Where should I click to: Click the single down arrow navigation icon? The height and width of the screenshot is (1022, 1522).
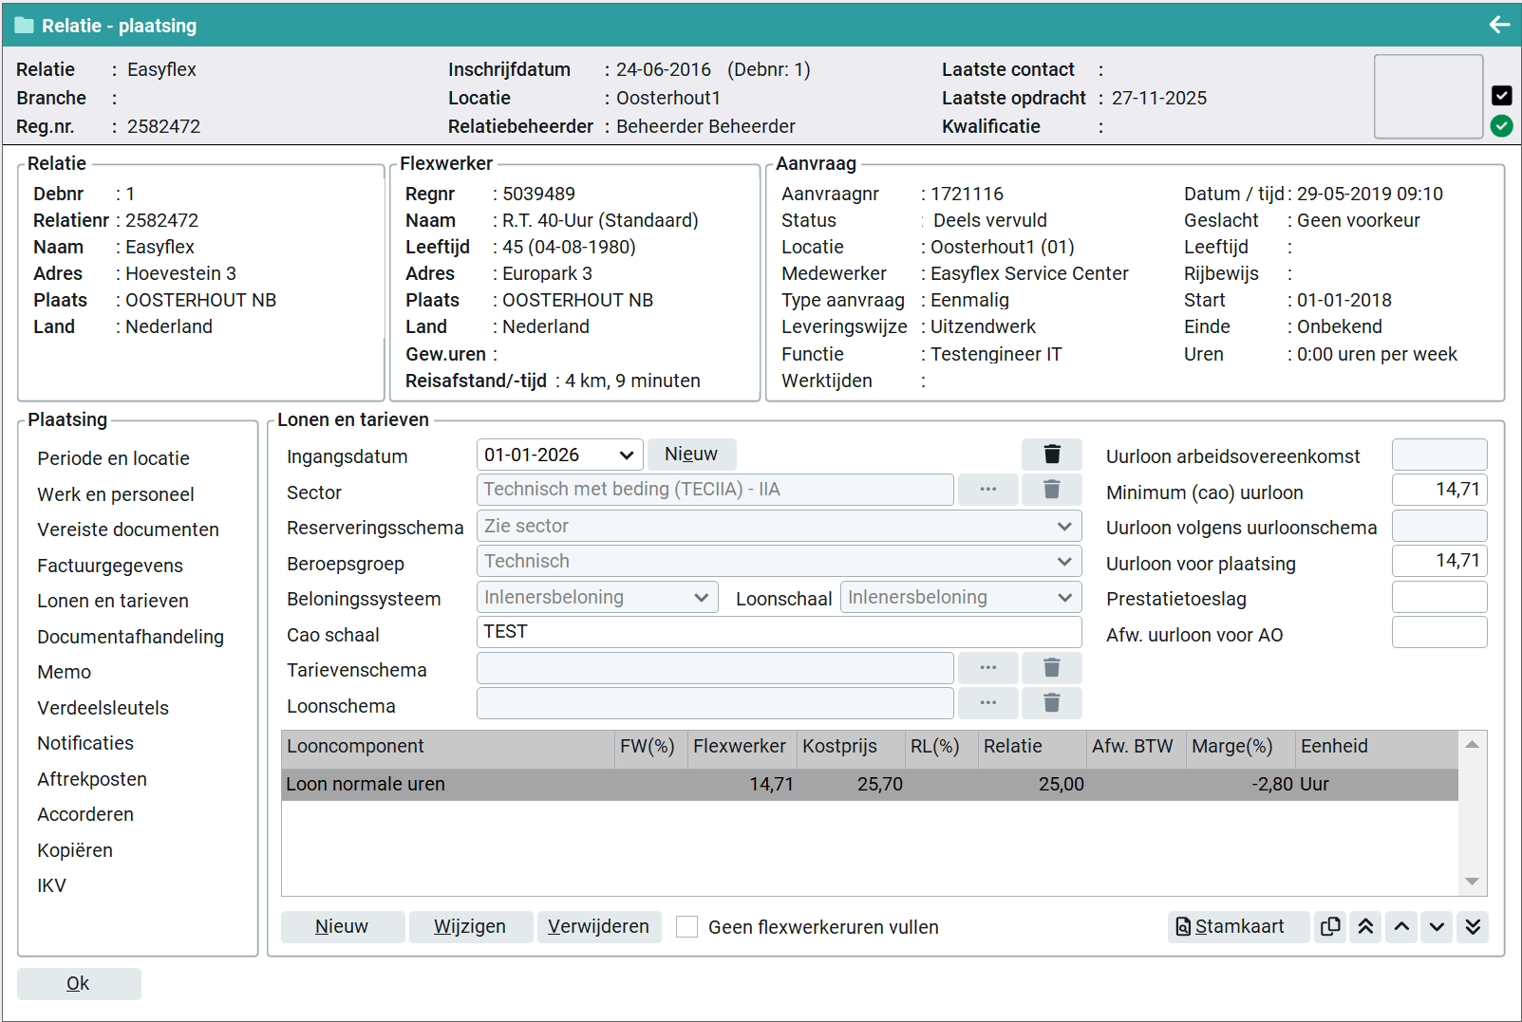(1437, 926)
